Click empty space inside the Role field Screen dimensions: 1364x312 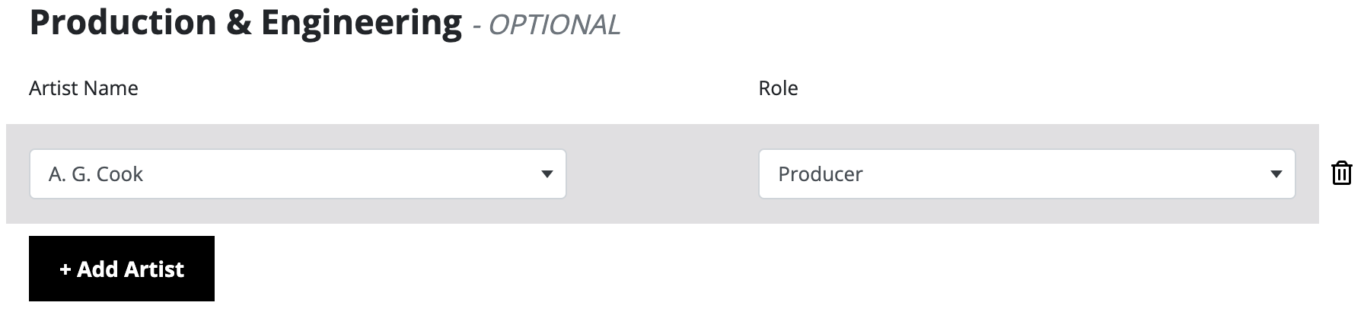pos(1066,174)
